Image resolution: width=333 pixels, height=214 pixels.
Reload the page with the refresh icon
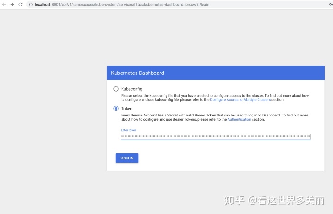[x=20, y=4]
